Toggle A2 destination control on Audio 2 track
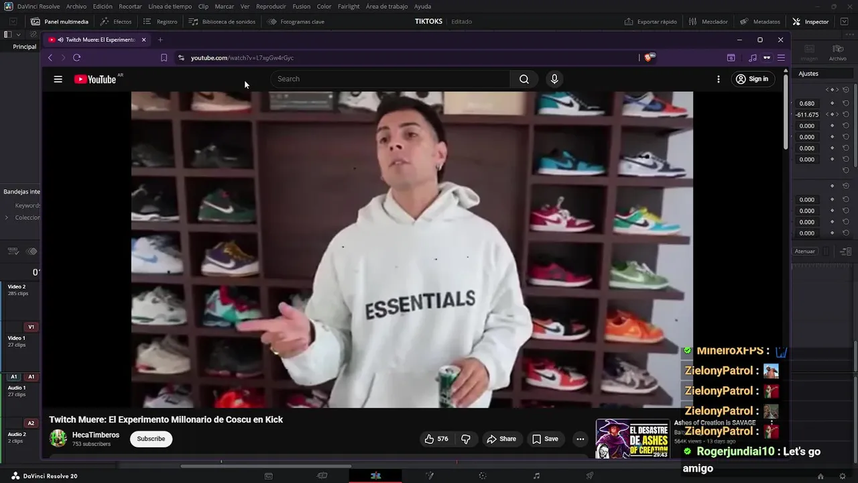Image resolution: width=858 pixels, height=483 pixels. click(x=31, y=423)
